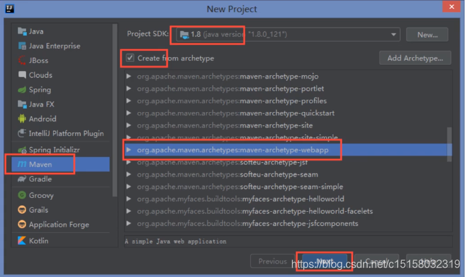Open the Project SDK dropdown
Screen dimensions: 467x277
393,35
